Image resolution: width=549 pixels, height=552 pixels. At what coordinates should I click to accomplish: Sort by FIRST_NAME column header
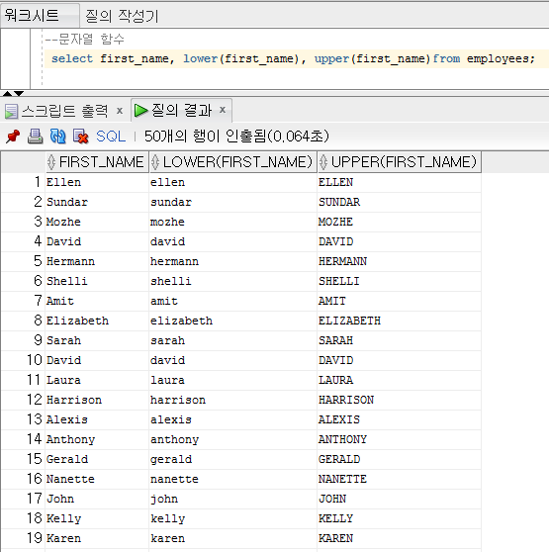point(97,162)
